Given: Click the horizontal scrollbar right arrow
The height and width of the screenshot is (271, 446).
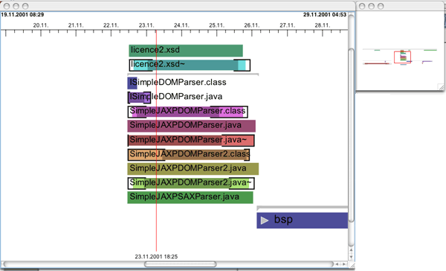Looking at the screenshot, I should [x=344, y=264].
